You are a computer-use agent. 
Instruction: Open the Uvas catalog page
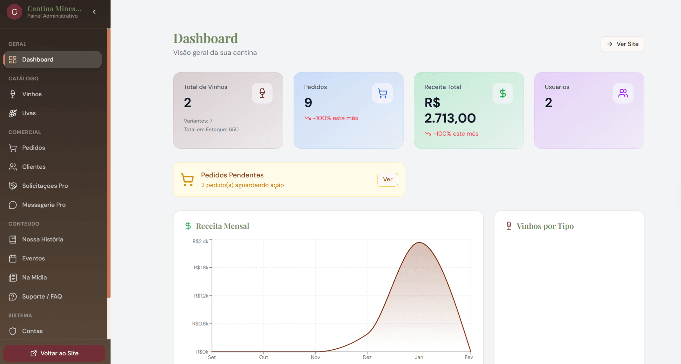[29, 113]
